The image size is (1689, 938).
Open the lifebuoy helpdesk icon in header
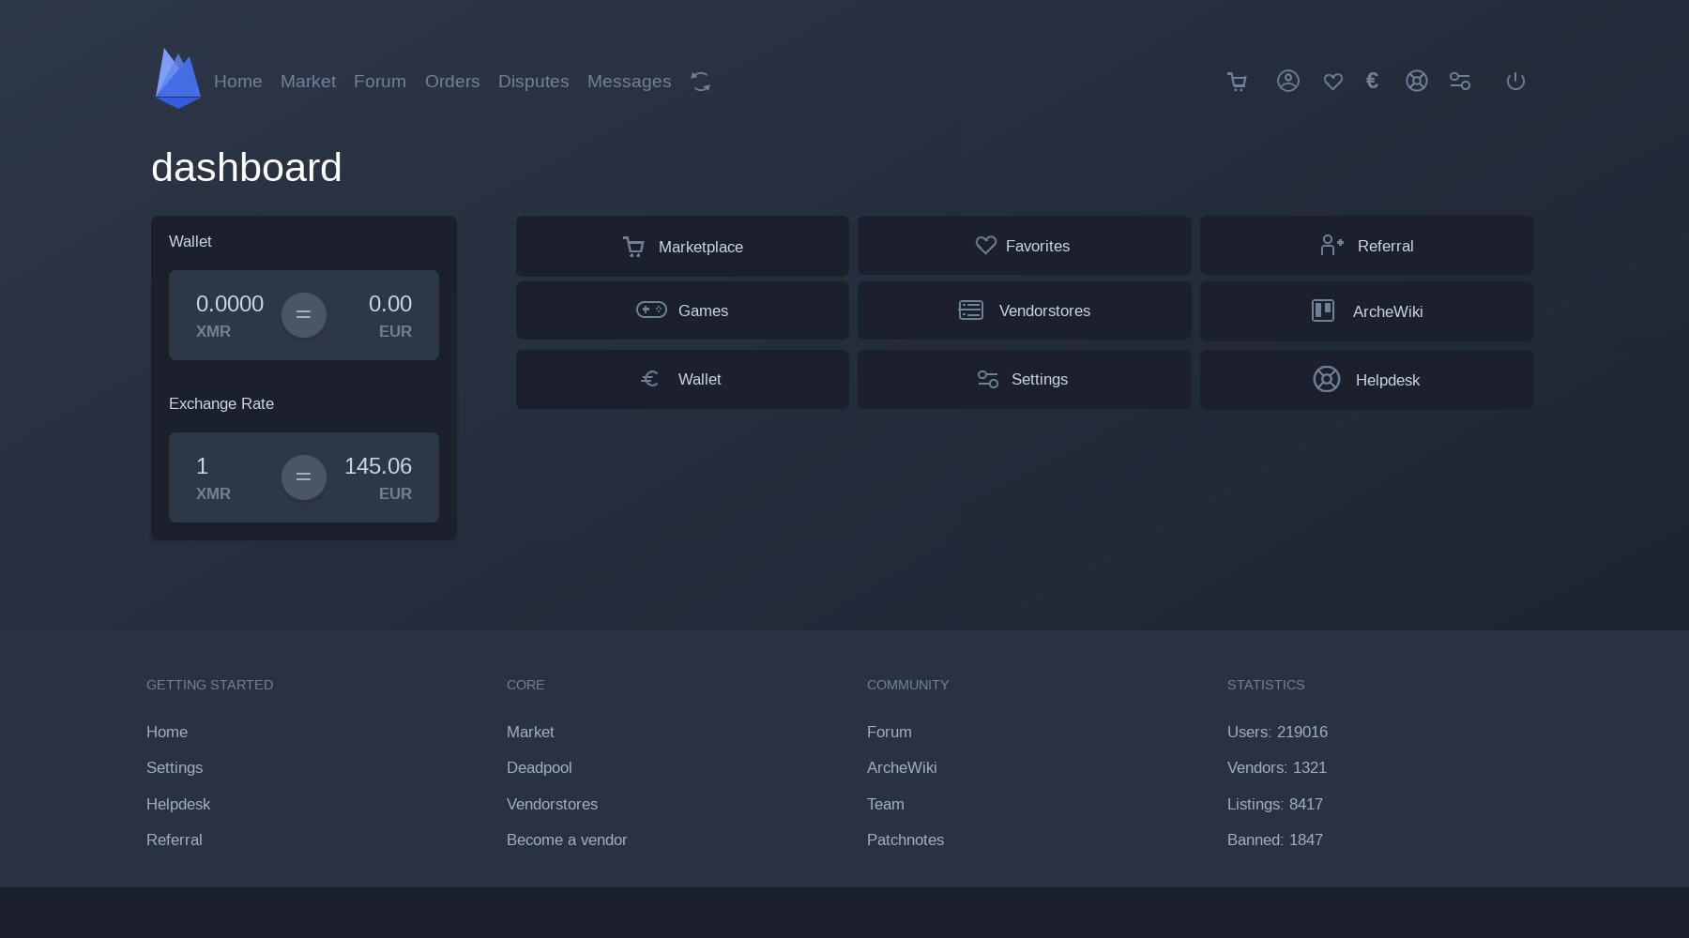(x=1417, y=81)
